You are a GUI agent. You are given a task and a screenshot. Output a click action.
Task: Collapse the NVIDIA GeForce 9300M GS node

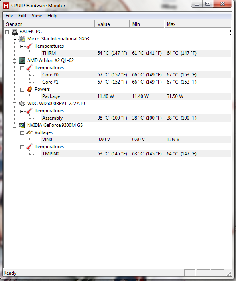pyautogui.click(x=14, y=126)
